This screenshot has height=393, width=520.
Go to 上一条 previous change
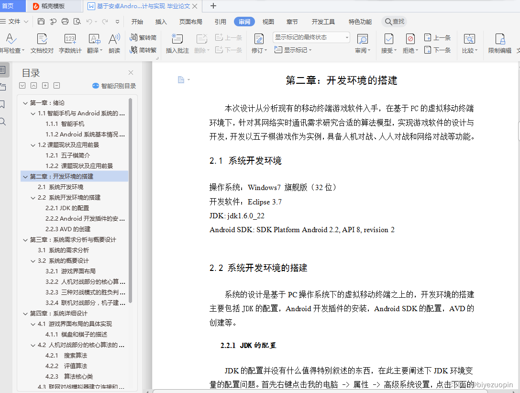pos(437,37)
